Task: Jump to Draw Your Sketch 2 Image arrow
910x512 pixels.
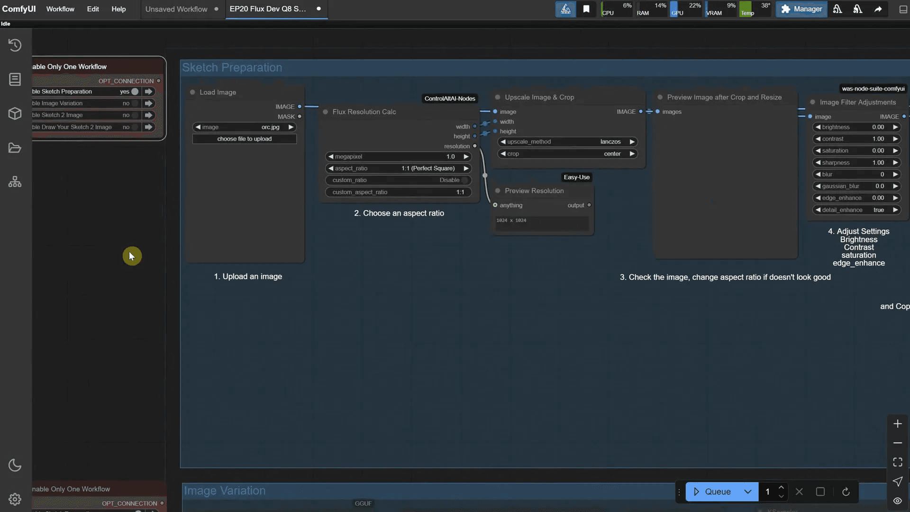Action: (149, 127)
